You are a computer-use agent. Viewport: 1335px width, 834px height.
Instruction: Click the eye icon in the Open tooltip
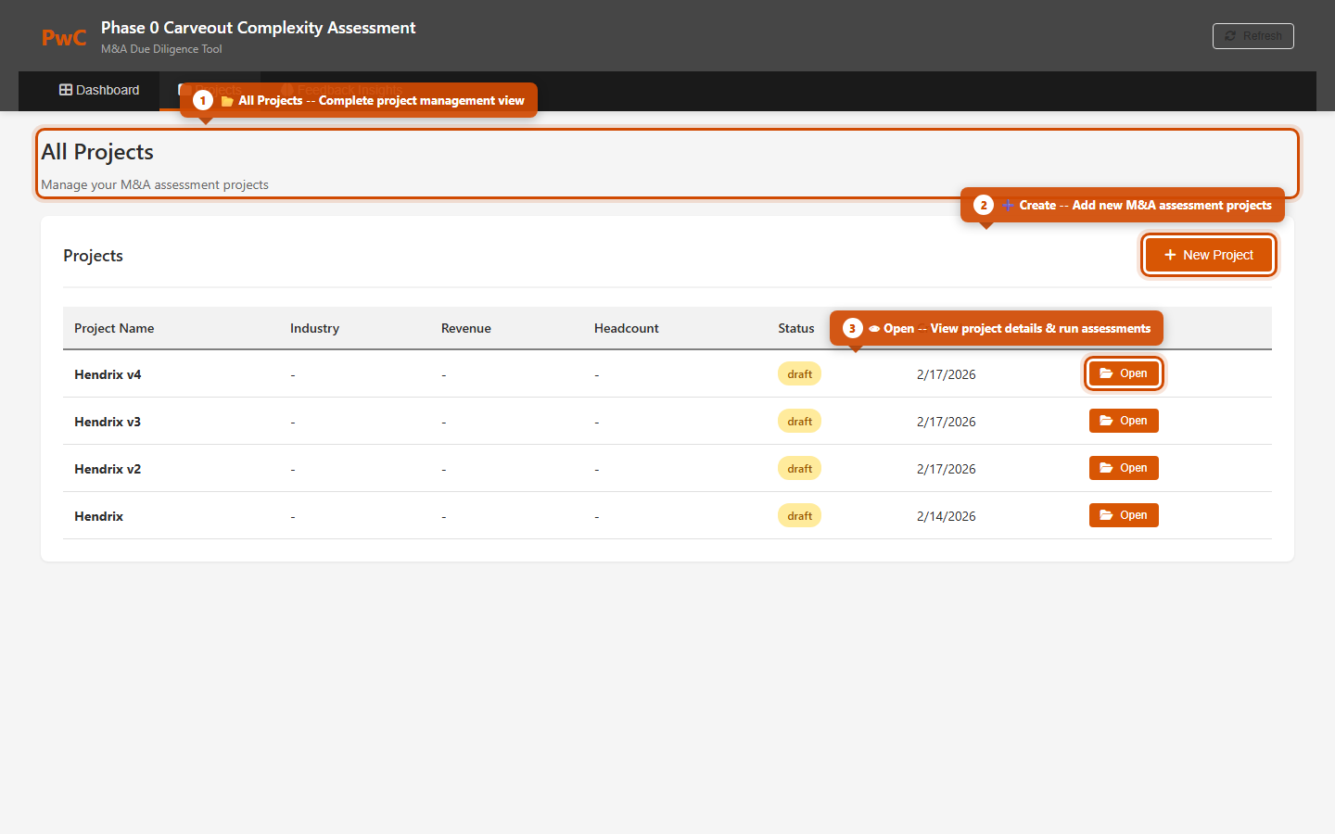pyautogui.click(x=873, y=329)
